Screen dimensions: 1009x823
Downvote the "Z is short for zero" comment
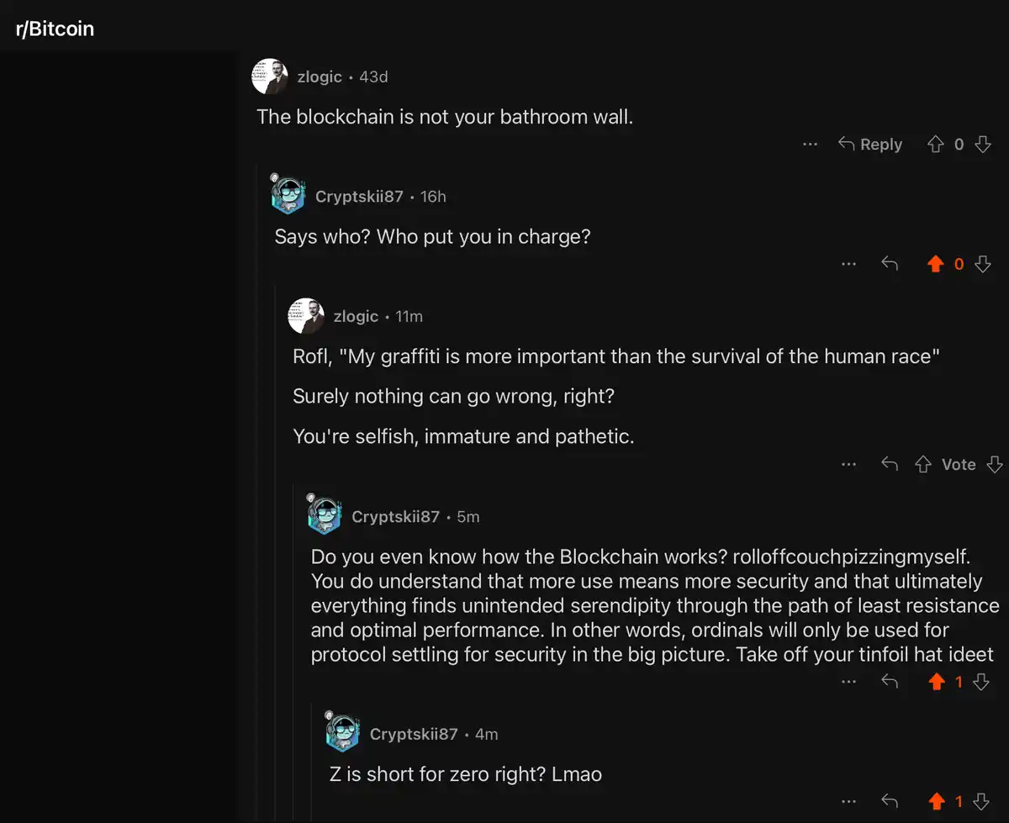click(980, 801)
